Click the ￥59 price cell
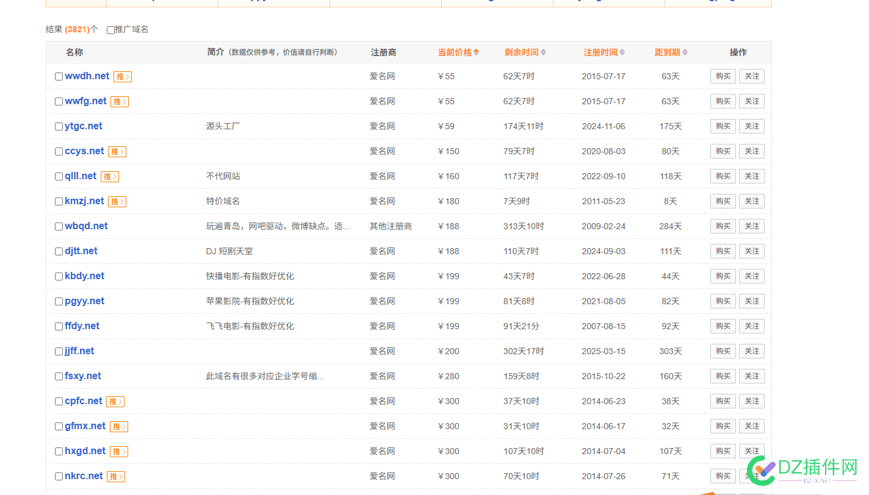The height and width of the screenshot is (495, 869). [447, 127]
